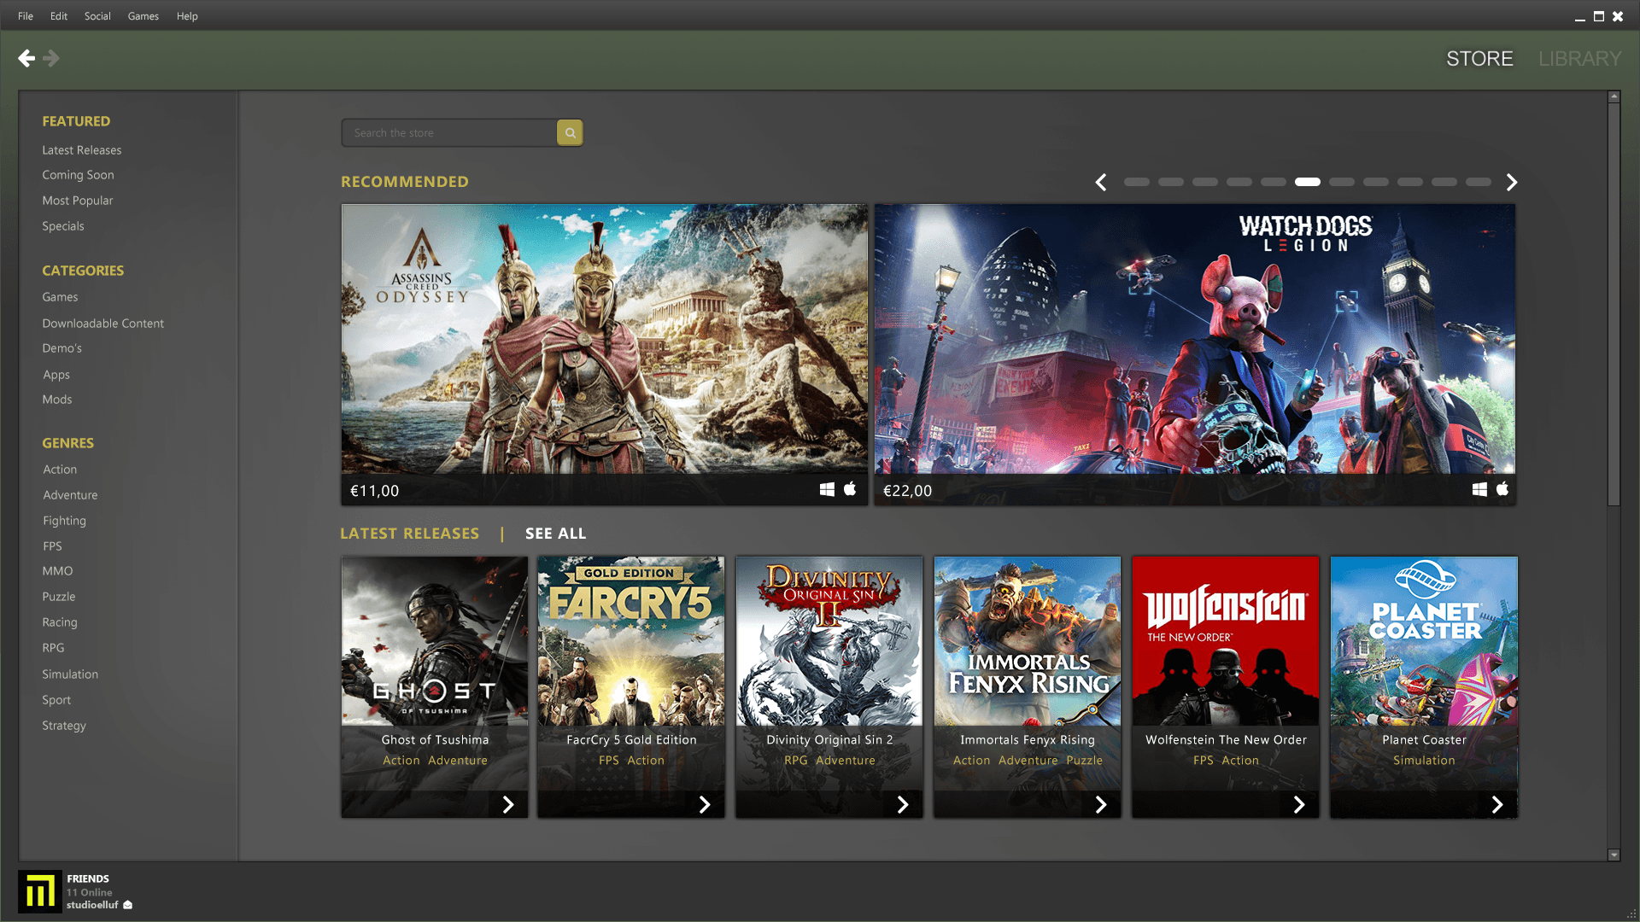
Task: Open Planet Coaster cover art
Action: tap(1424, 641)
